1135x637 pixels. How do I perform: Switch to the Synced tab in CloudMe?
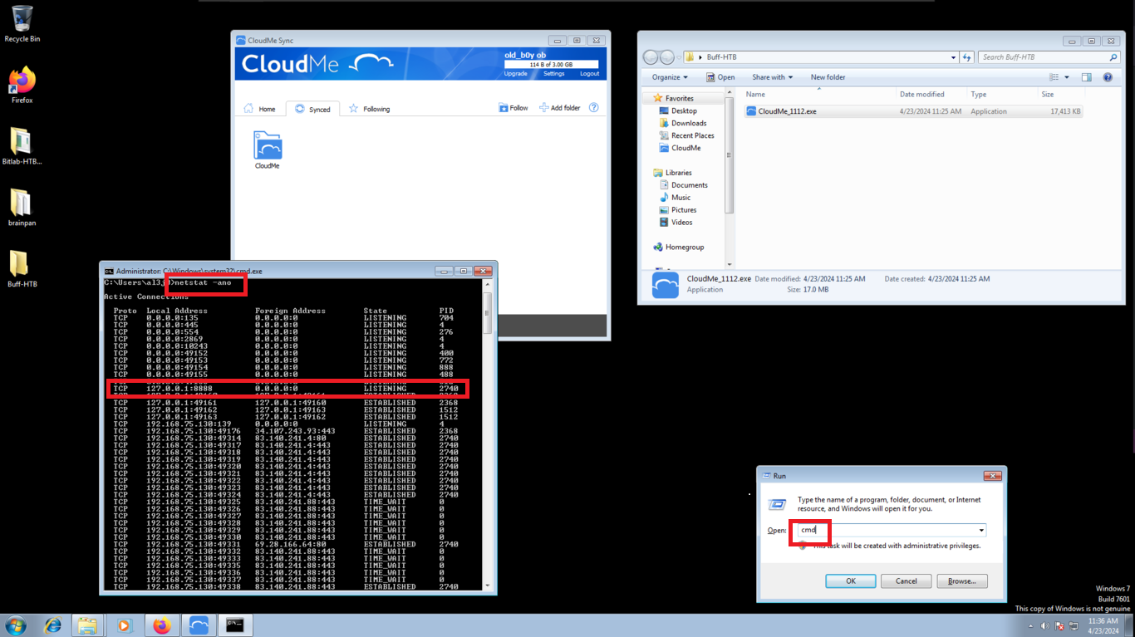[312, 109]
